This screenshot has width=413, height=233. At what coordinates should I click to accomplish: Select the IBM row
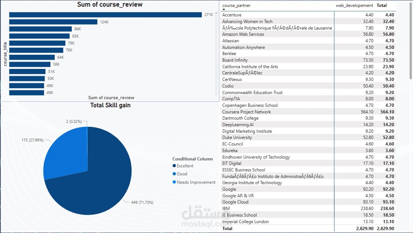pos(308,209)
